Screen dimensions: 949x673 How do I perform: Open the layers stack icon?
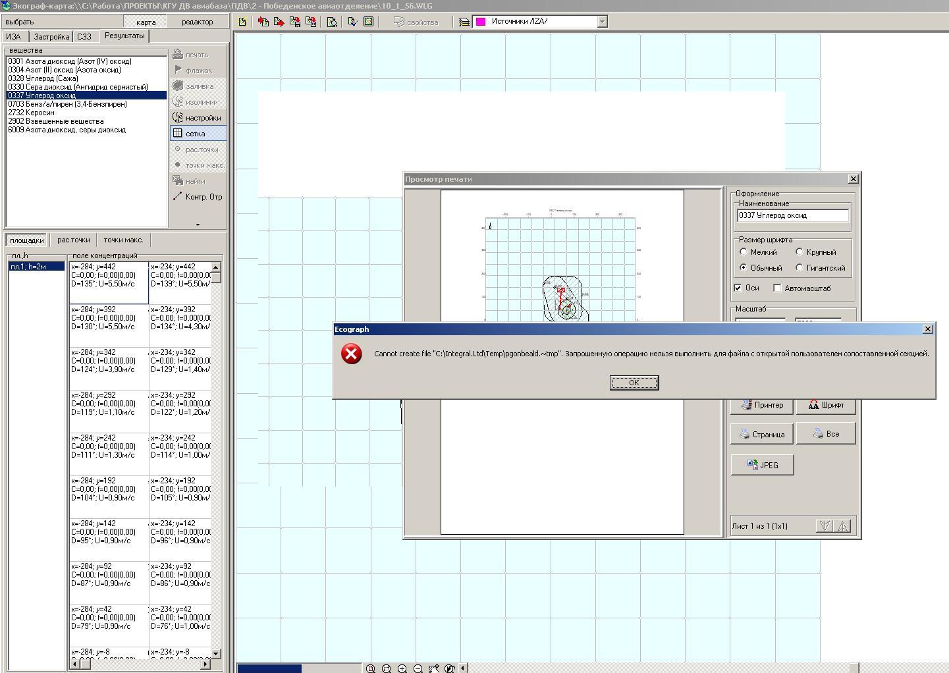464,22
